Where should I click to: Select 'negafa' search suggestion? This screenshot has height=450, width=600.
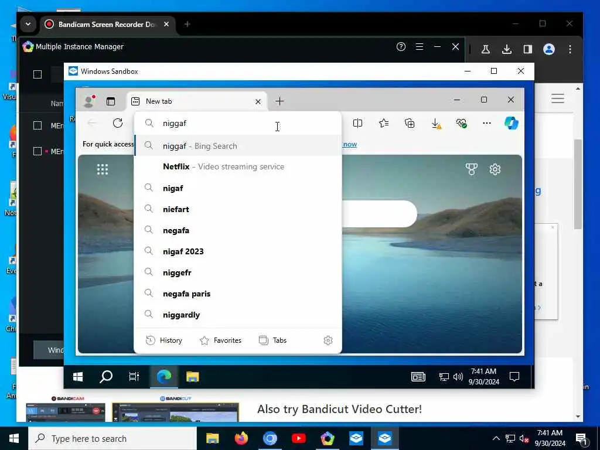(x=238, y=230)
